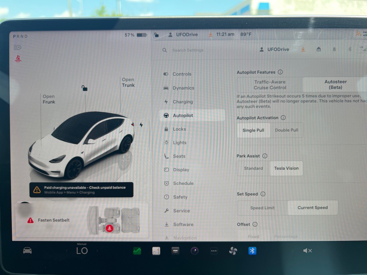Open Display settings menu
Viewport: 367px width, 275px height.
point(192,170)
